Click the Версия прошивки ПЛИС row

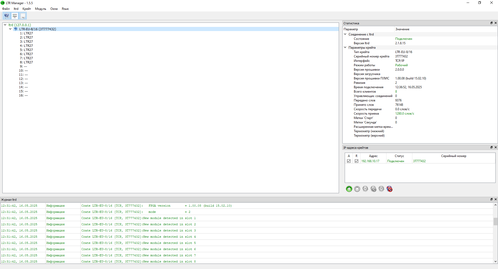[420, 78]
